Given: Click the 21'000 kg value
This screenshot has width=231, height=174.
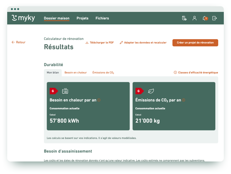Looking at the screenshot, I should coord(147,121).
